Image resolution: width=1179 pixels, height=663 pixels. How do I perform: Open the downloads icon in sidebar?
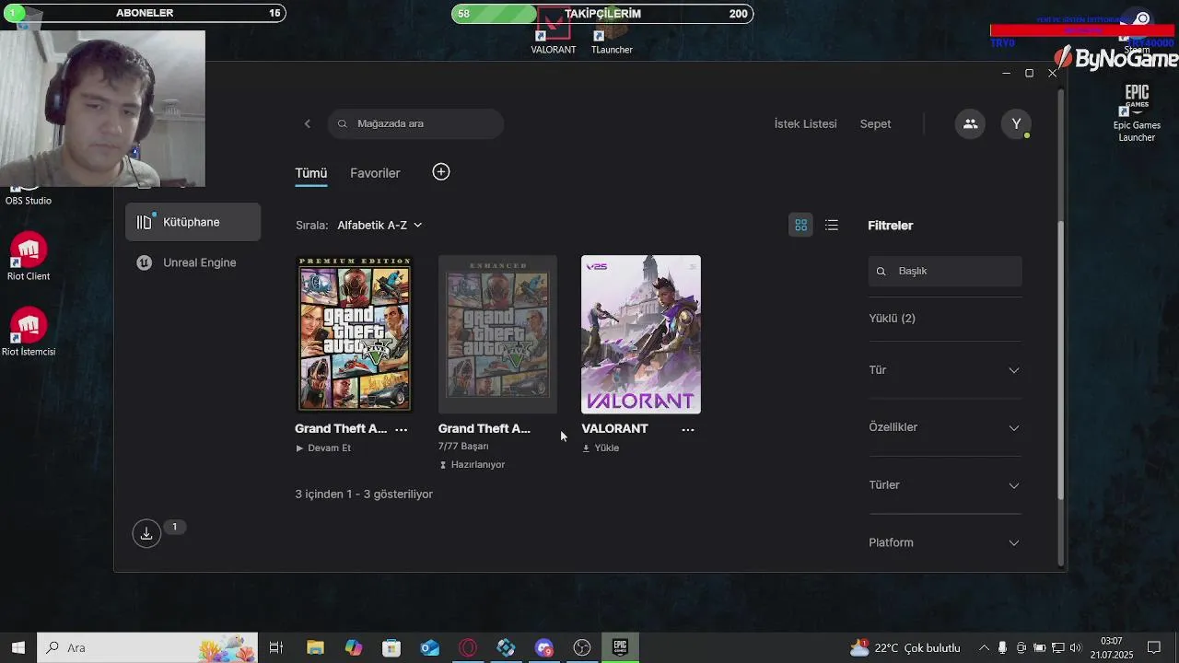click(x=146, y=533)
